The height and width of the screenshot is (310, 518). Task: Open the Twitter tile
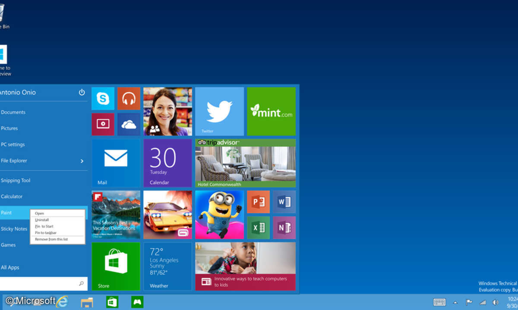tap(219, 112)
